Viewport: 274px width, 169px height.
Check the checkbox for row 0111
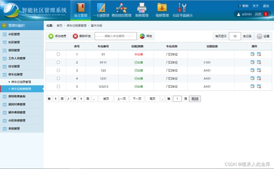tap(58, 62)
